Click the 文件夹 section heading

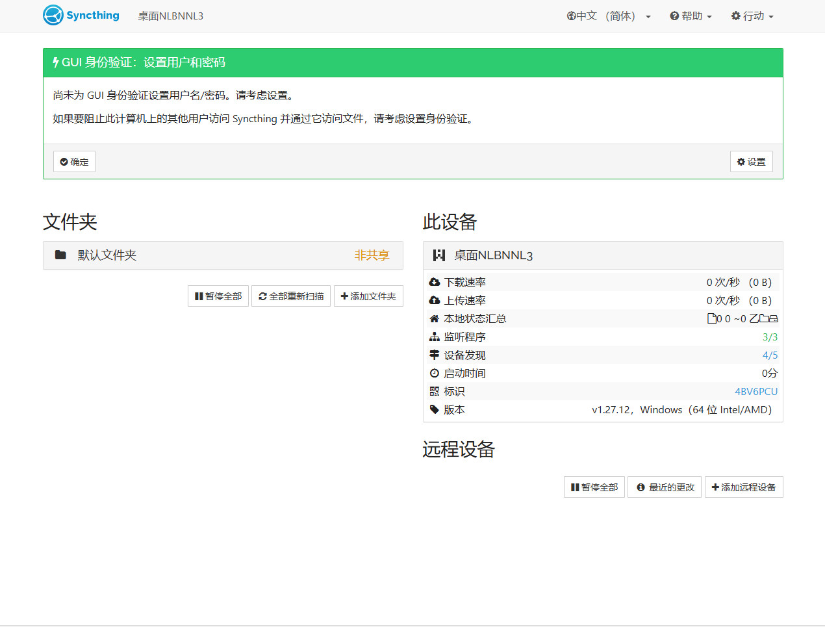pos(70,222)
